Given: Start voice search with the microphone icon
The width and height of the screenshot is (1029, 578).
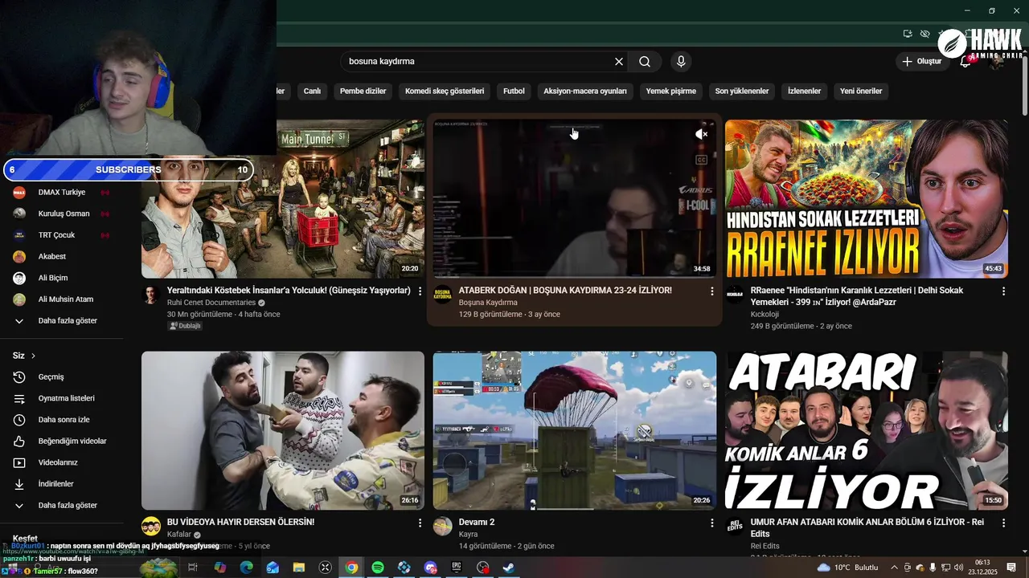Looking at the screenshot, I should [681, 62].
